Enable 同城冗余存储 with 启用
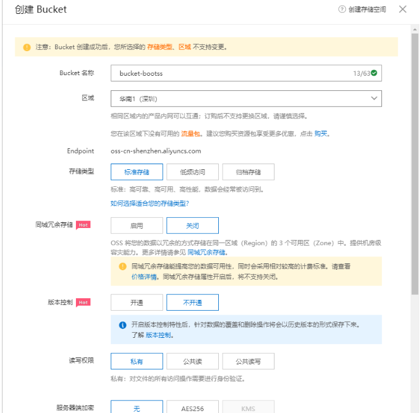 click(137, 225)
